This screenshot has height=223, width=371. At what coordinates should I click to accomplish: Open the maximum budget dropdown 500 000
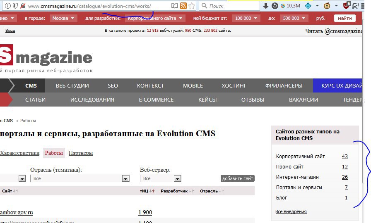click(294, 18)
